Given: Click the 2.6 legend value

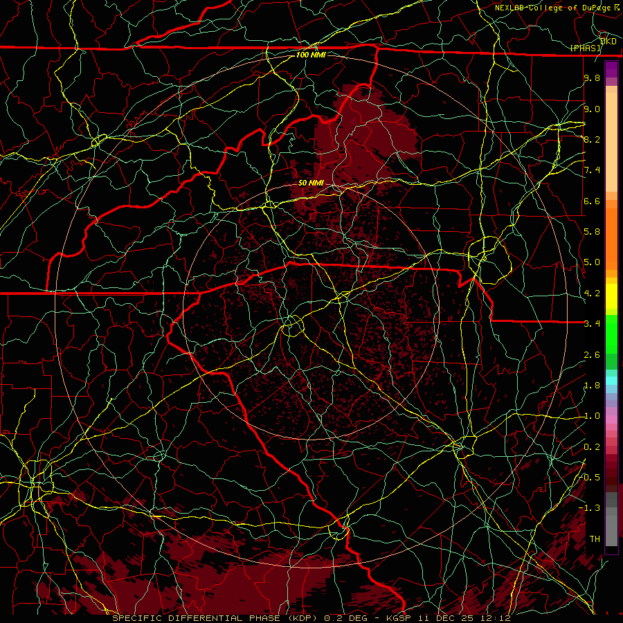Looking at the screenshot, I should pos(592,355).
